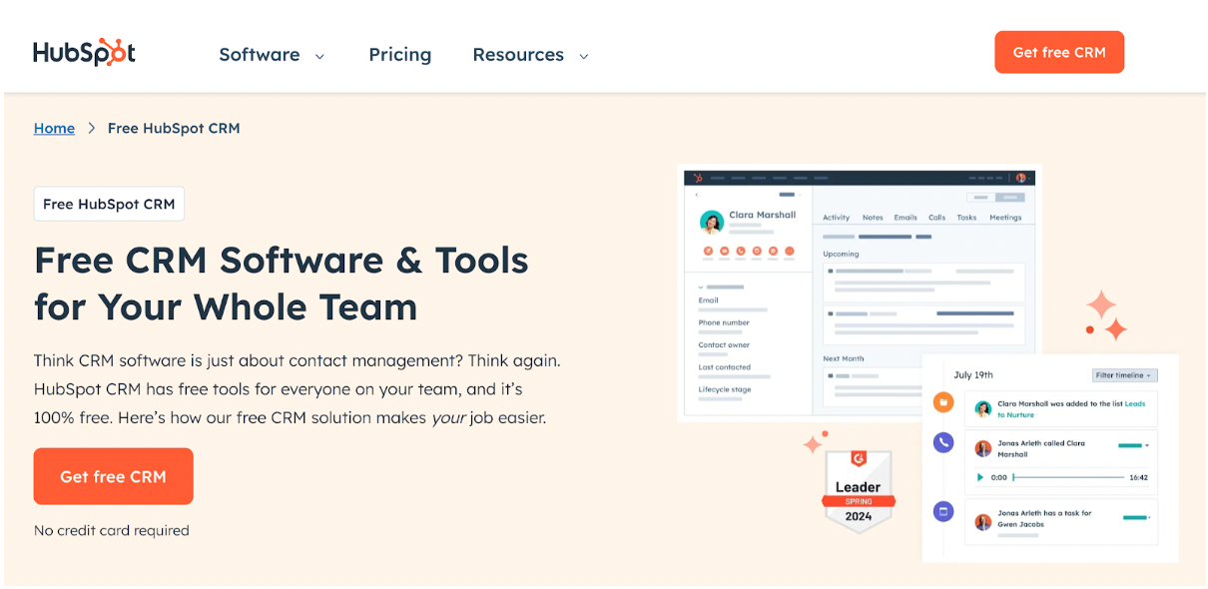Click the Free HubSpot CRM breadcrumb text

click(174, 128)
